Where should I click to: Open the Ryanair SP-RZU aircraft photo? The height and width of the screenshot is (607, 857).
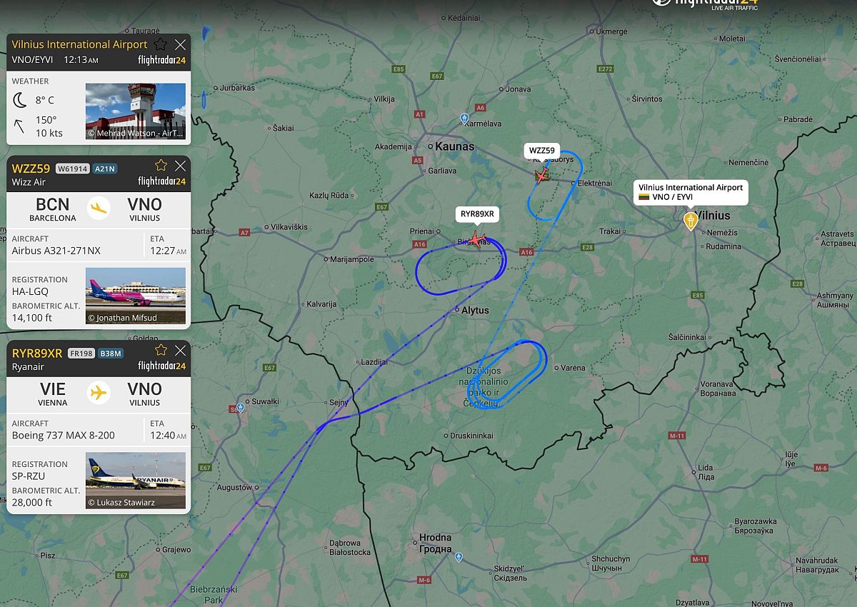(136, 480)
